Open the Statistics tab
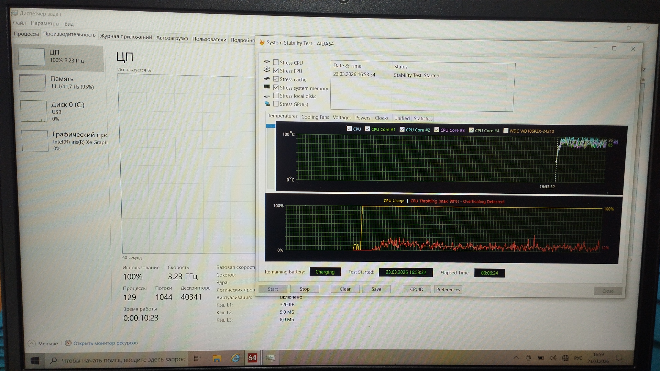Screen dimensions: 660x371 (423, 119)
